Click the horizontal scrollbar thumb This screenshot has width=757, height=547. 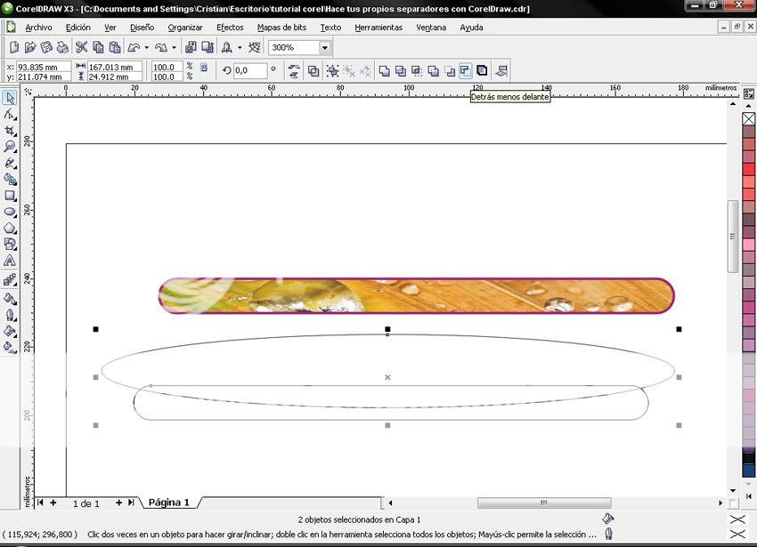[x=544, y=503]
